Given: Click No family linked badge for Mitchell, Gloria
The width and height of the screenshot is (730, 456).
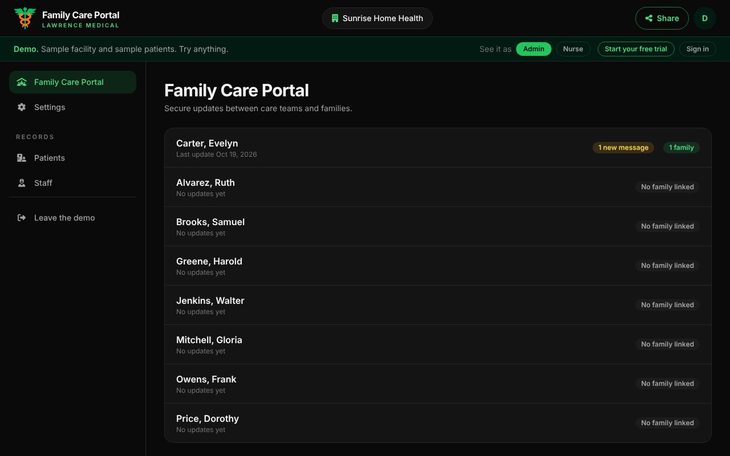Looking at the screenshot, I should [667, 344].
